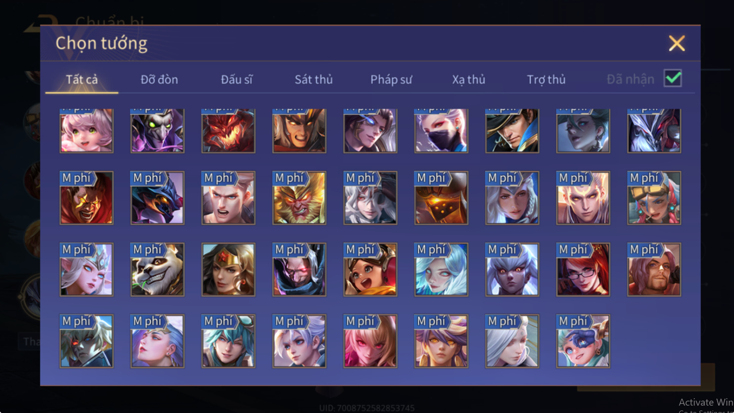
Task: Close the Chọn tướng dialog
Action: click(677, 43)
